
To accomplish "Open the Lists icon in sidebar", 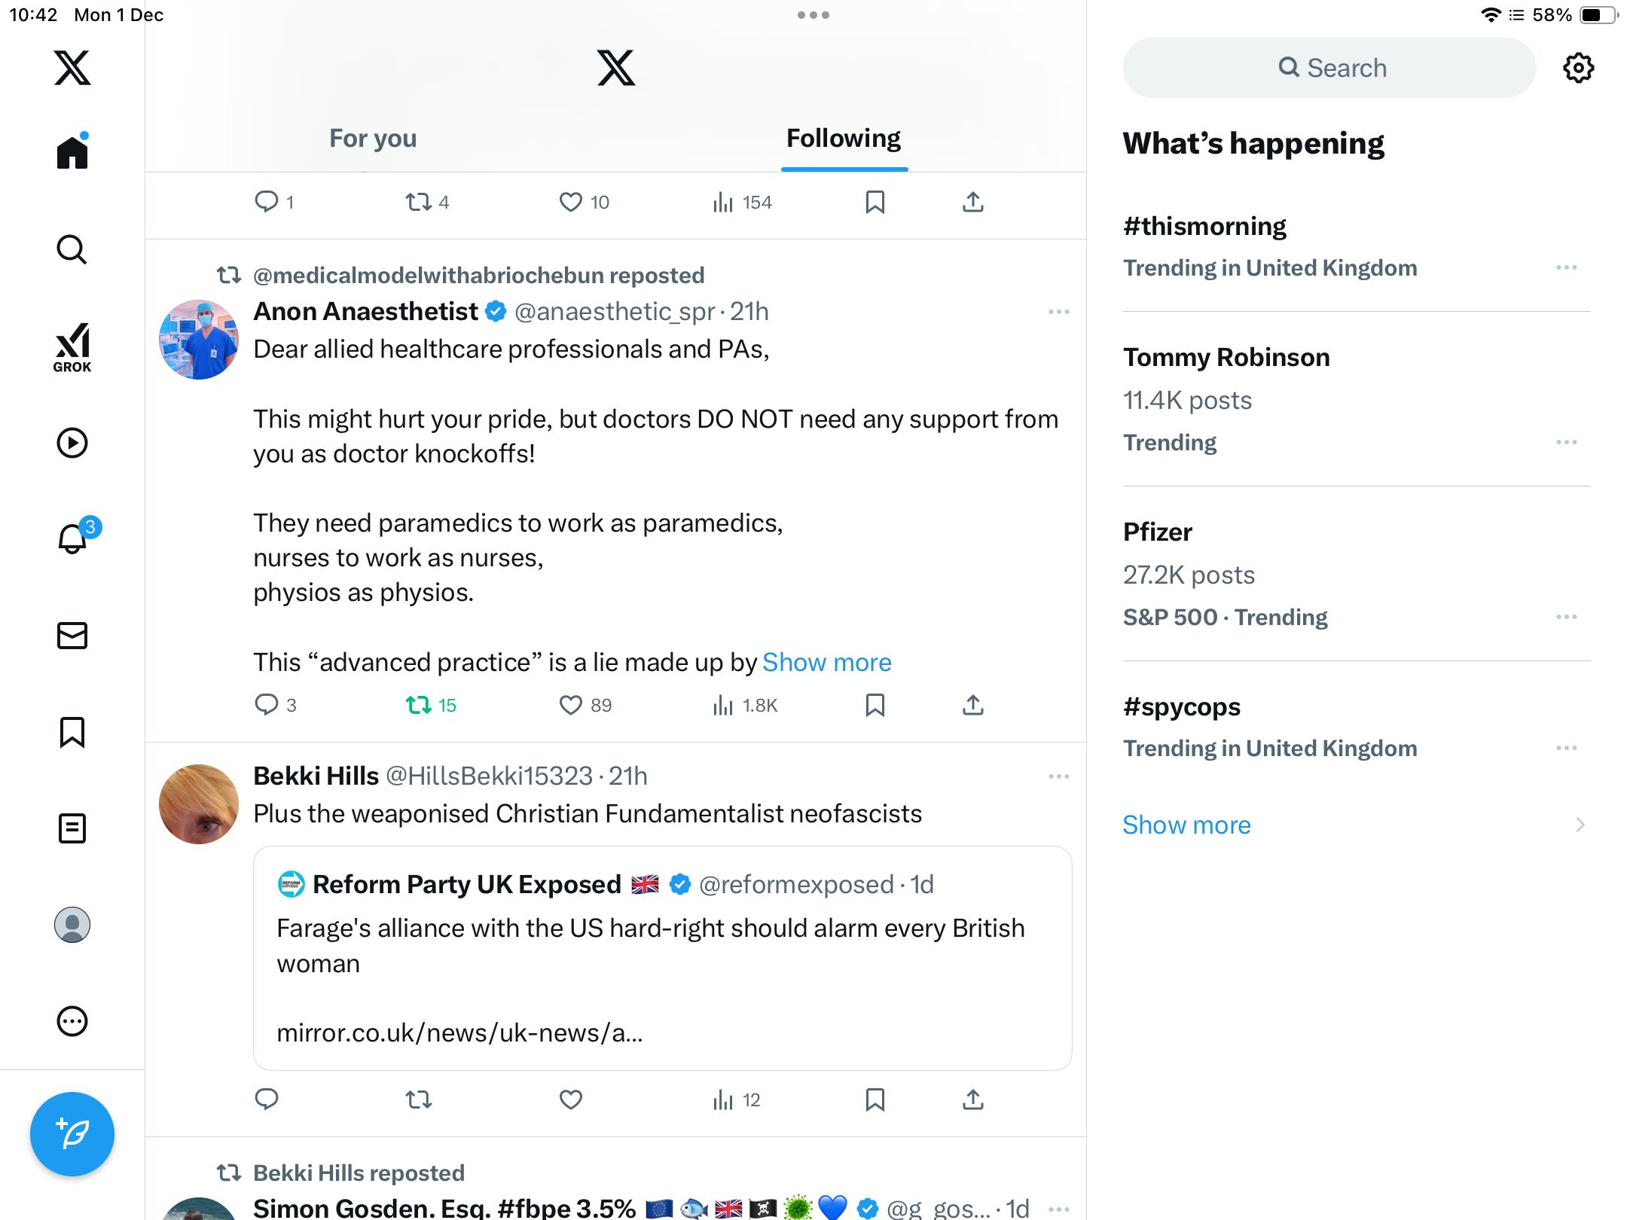I will [72, 828].
